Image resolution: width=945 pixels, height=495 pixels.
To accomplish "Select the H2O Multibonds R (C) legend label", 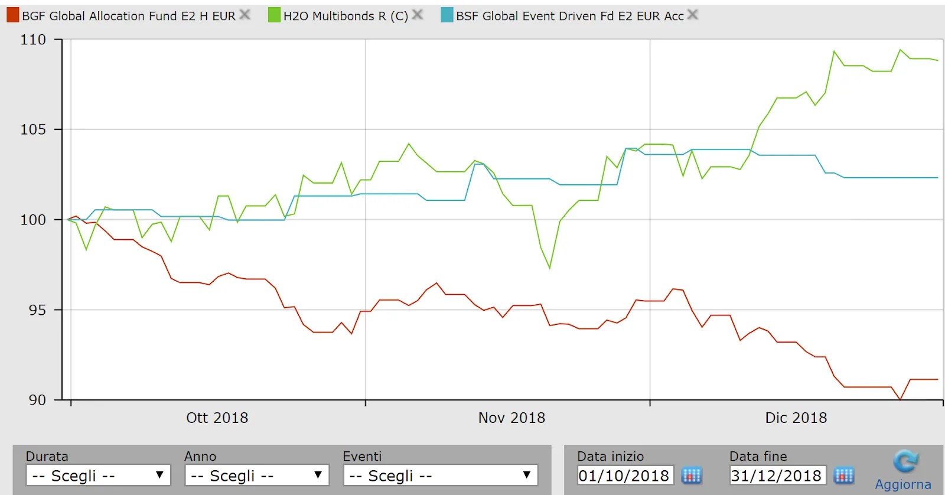I will point(346,16).
